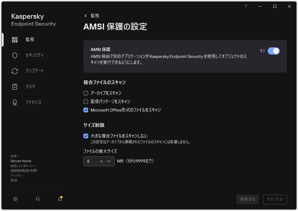This screenshot has width=298, height=211.
Task: Open the アップデート update icon
Action: coord(15,71)
